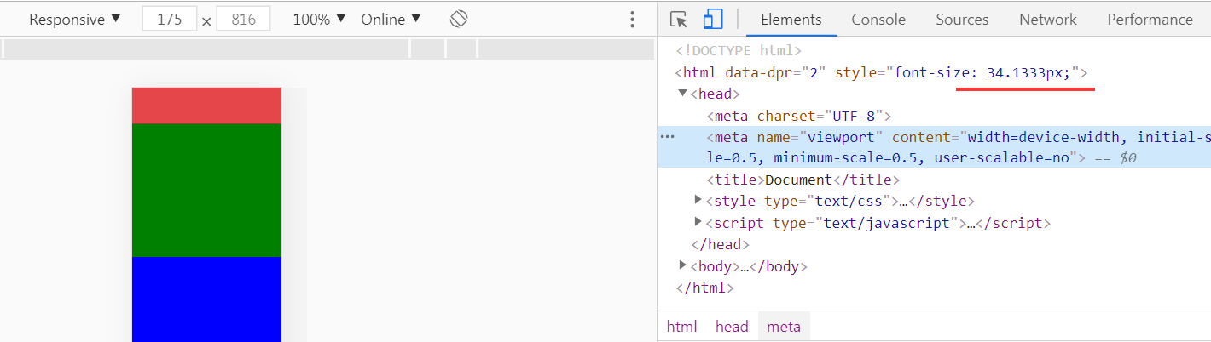Activate the inspect element picker icon
1211x342 pixels.
(x=679, y=19)
